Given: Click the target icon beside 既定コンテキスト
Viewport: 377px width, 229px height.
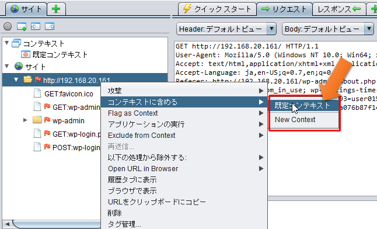Looking at the screenshot, I should pyautogui.click(x=26, y=54).
